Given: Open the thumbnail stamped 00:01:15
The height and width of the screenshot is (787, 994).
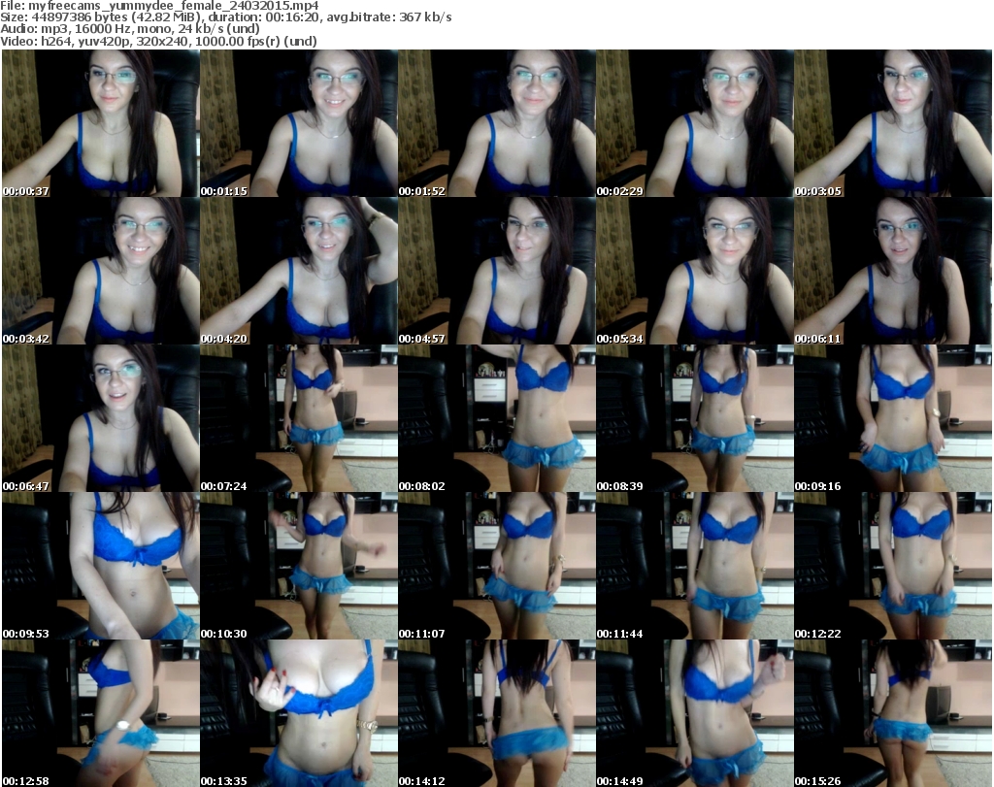Looking at the screenshot, I should coord(299,123).
